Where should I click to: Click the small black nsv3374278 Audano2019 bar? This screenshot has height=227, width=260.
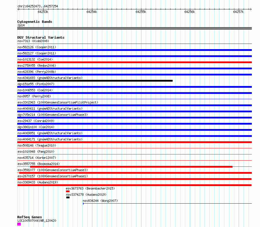(x=68, y=197)
